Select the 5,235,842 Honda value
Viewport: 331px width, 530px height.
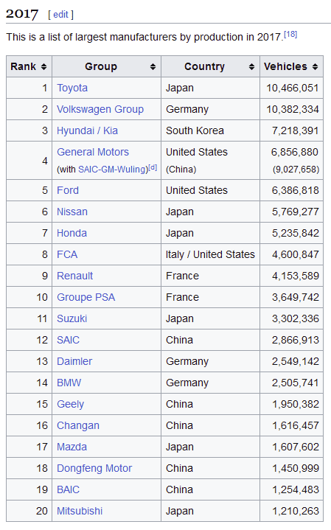click(295, 233)
